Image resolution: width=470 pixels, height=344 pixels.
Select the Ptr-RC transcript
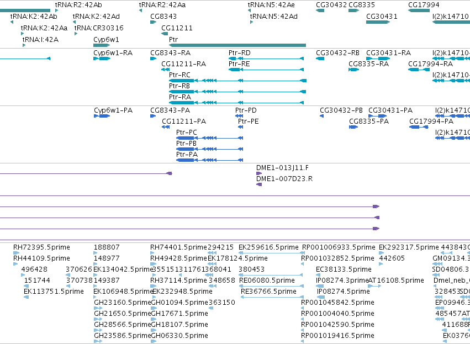coord(237,81)
